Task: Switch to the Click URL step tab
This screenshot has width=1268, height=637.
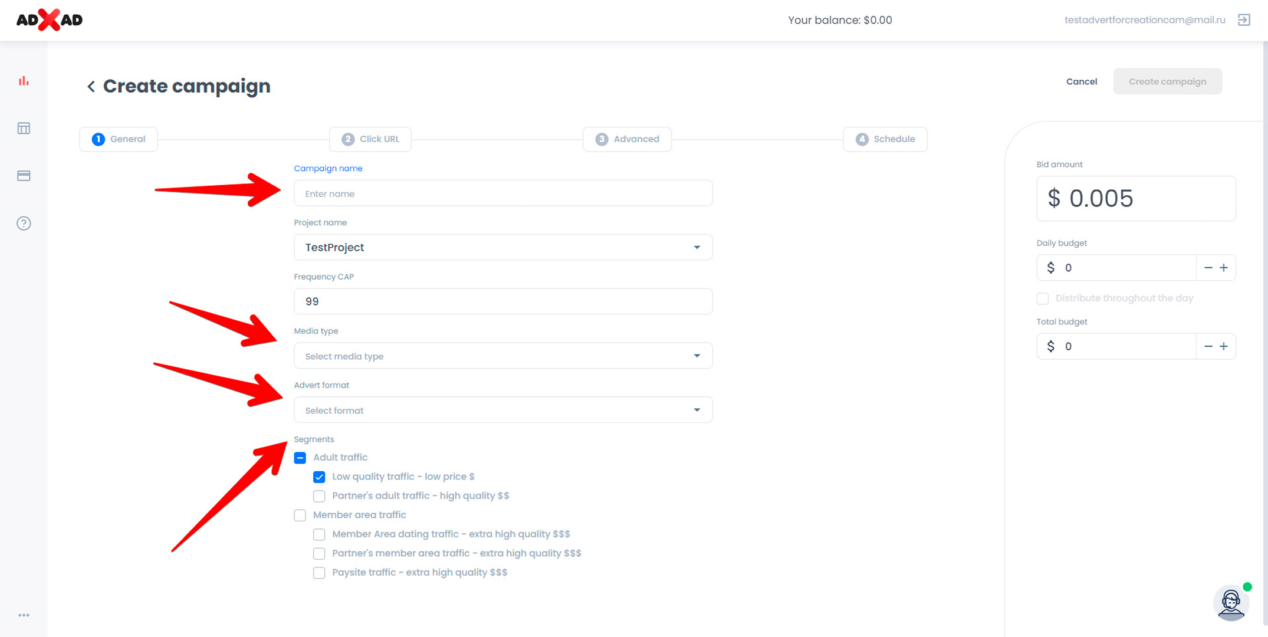Action: point(370,139)
